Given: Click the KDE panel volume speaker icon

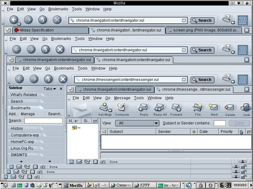Looking at the screenshot, I should point(189,185).
